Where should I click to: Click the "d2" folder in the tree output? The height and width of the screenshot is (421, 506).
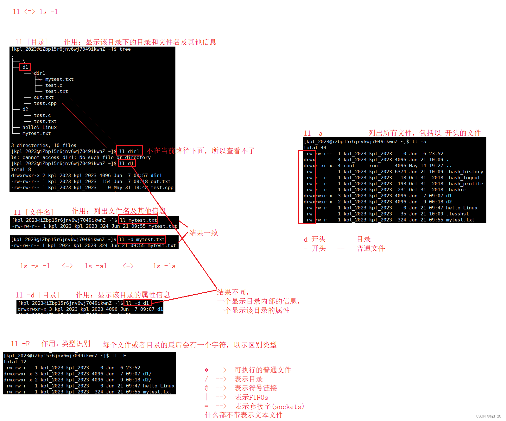tap(25, 109)
